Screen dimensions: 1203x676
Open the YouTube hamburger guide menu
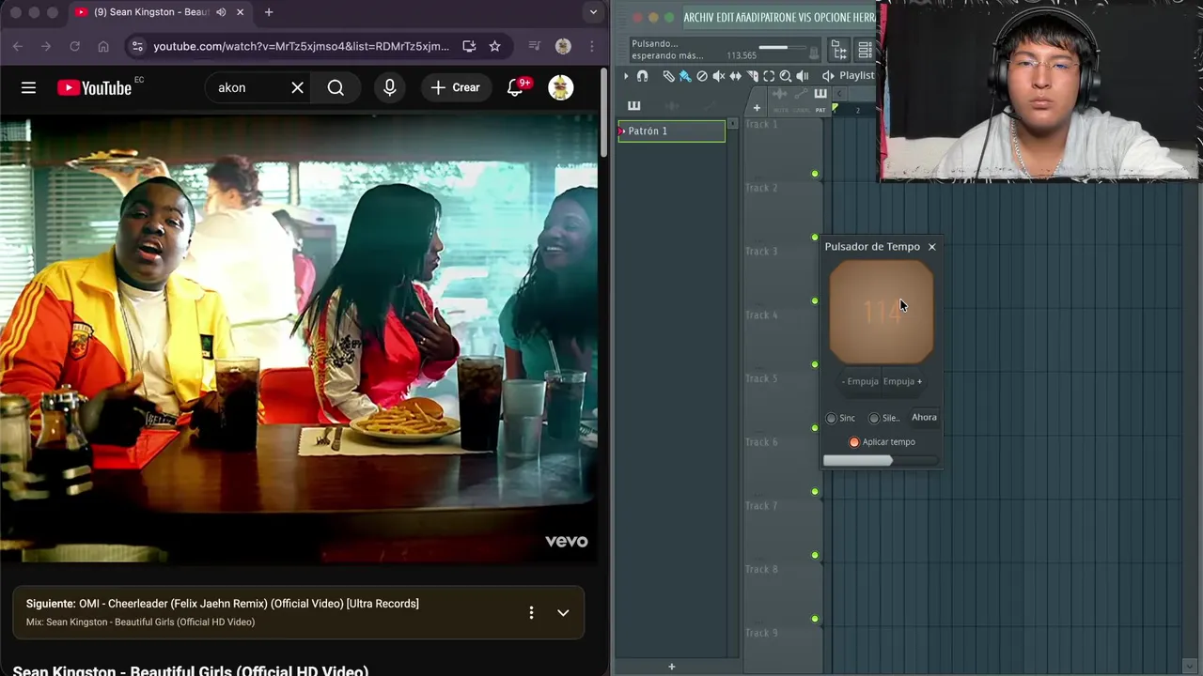point(28,87)
